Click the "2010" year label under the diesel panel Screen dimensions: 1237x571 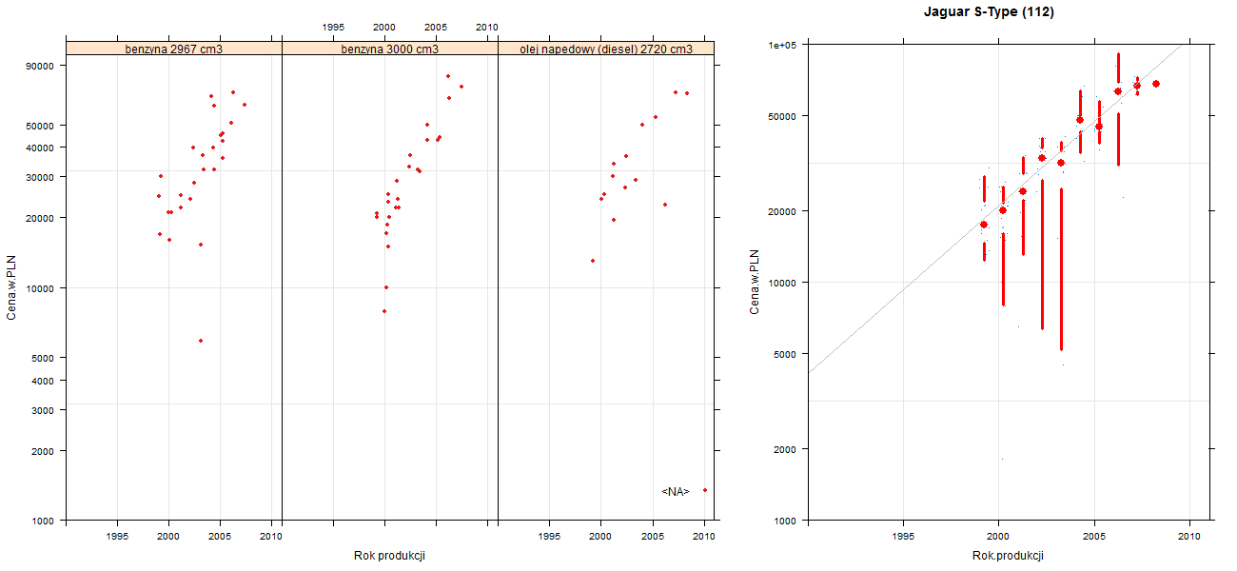tap(703, 536)
